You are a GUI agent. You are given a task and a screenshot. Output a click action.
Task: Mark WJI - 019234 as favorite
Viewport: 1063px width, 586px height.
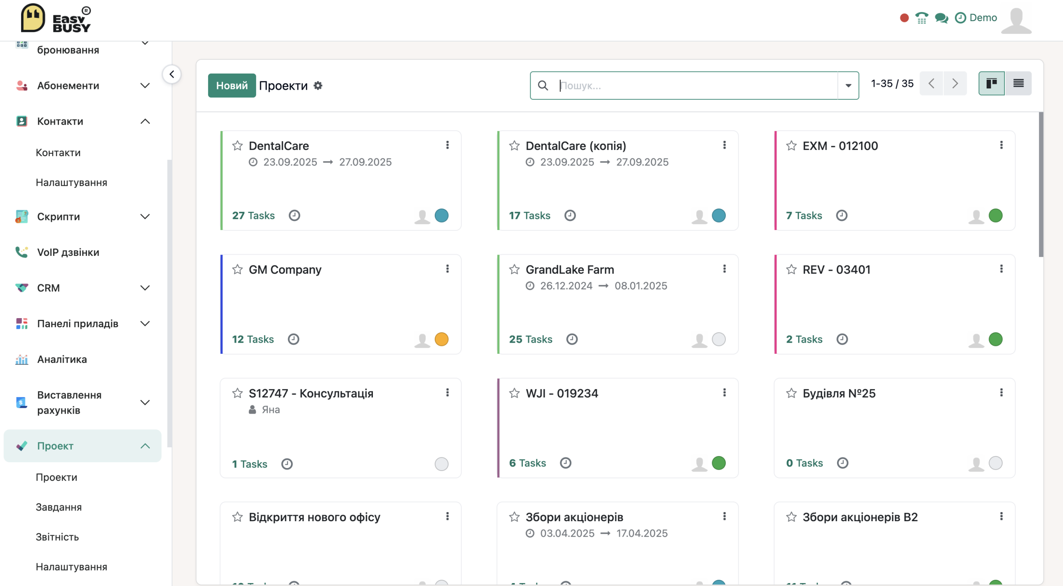[x=514, y=393]
